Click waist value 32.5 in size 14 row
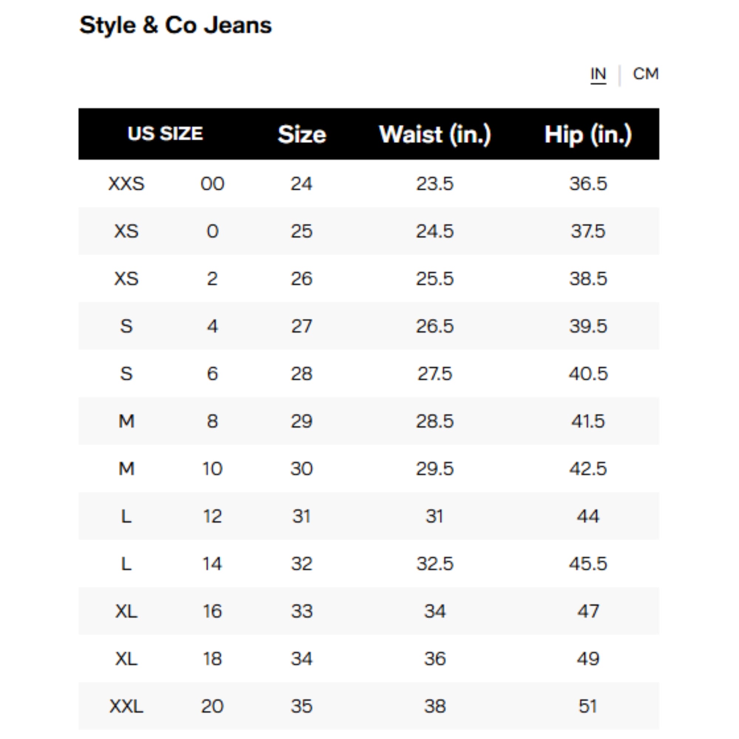The height and width of the screenshot is (739, 739). [435, 563]
